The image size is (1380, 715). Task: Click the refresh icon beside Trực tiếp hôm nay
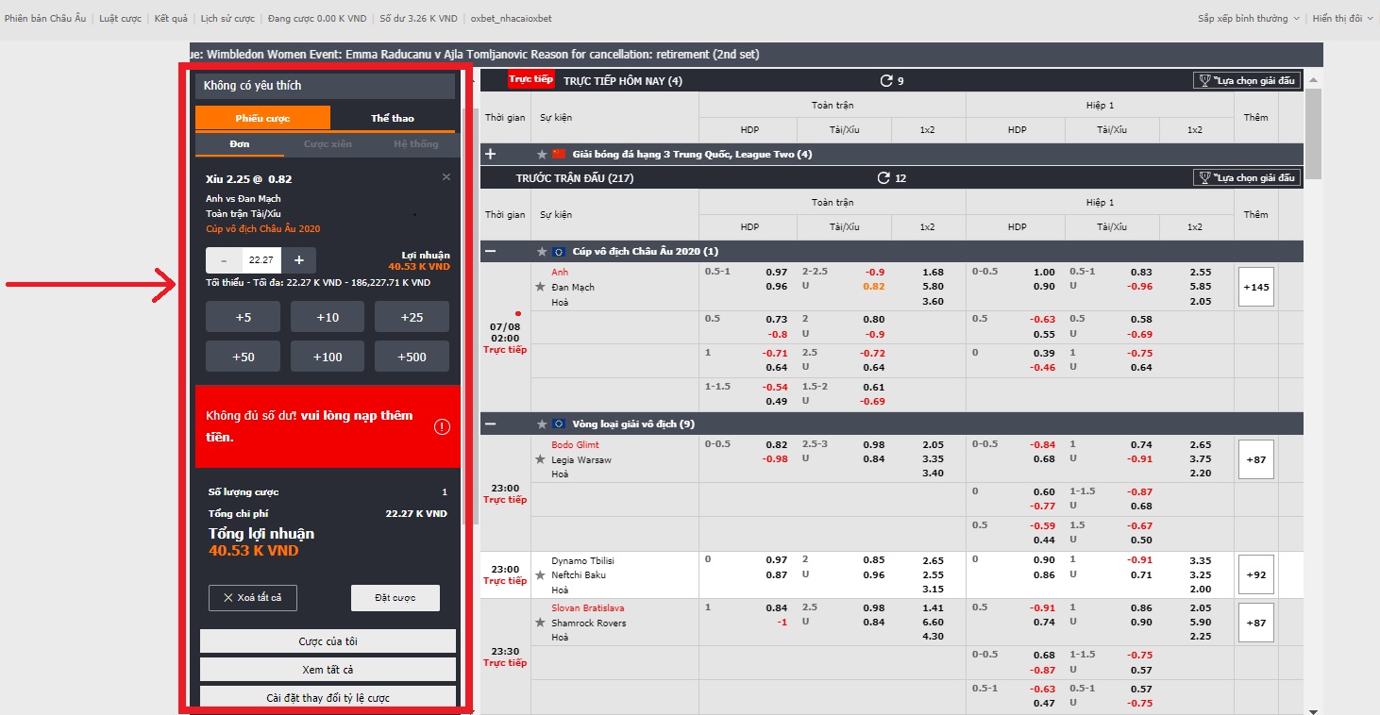tap(886, 81)
